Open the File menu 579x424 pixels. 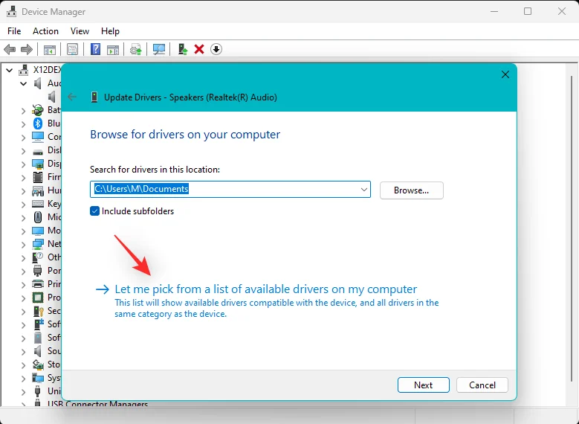(x=14, y=31)
